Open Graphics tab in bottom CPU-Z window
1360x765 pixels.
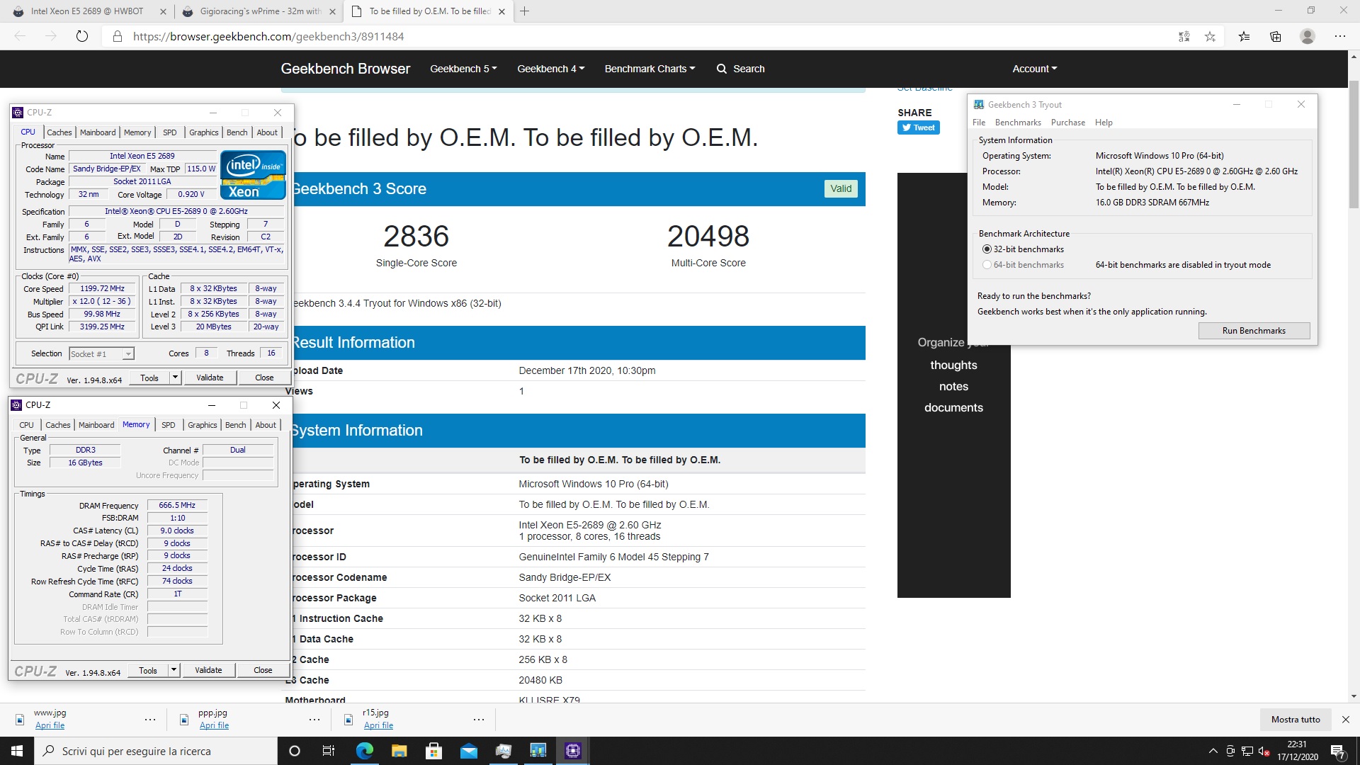click(202, 425)
